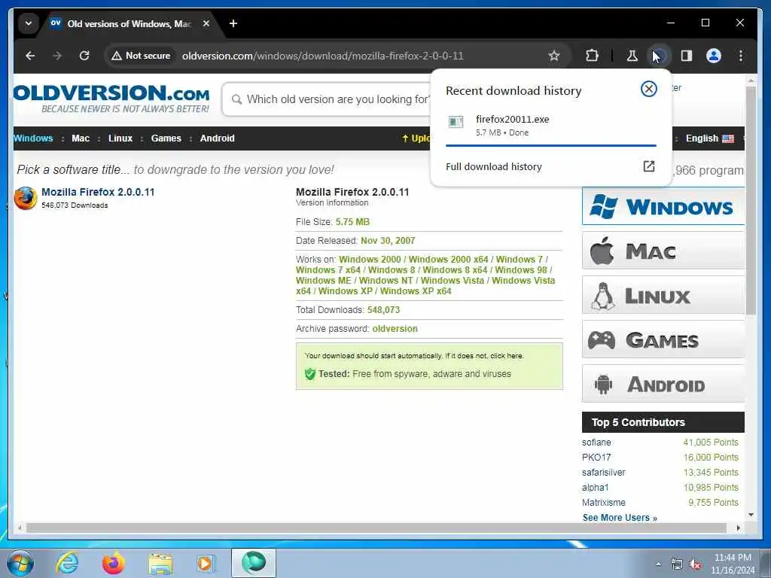The width and height of the screenshot is (771, 578).
Task: Click contributor sofiane
Action: click(596, 443)
